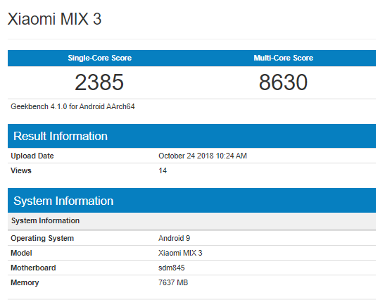The height and width of the screenshot is (300, 385).
Task: Click the Xiaomi MIX 3 model value
Action: pos(180,253)
